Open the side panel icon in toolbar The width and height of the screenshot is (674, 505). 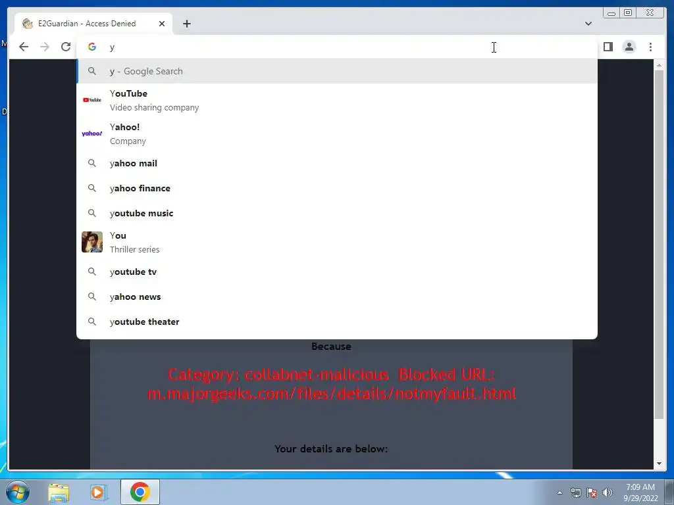tap(608, 47)
